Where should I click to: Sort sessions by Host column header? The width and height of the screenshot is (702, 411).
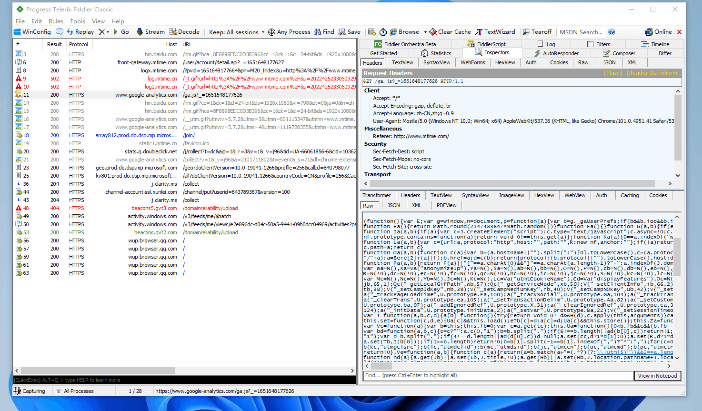point(135,44)
